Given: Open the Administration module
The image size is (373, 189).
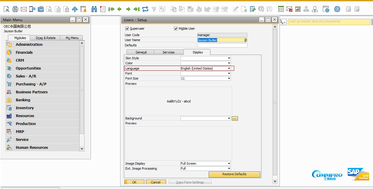Looking at the screenshot, I should pos(29,45).
